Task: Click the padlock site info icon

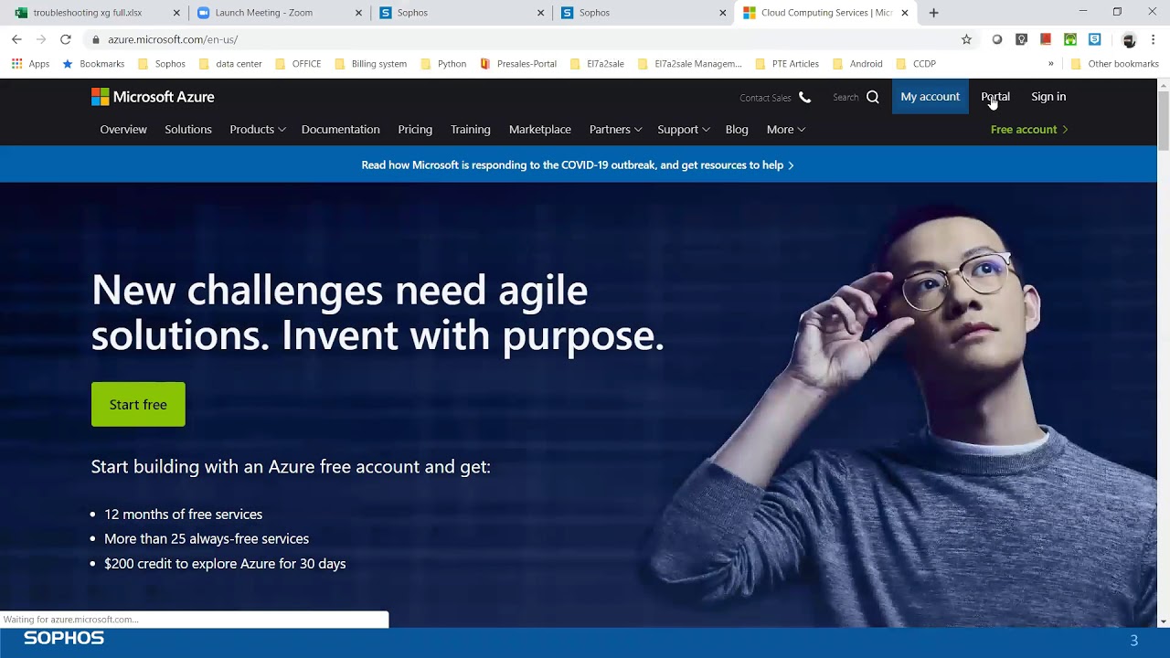Action: tap(96, 39)
